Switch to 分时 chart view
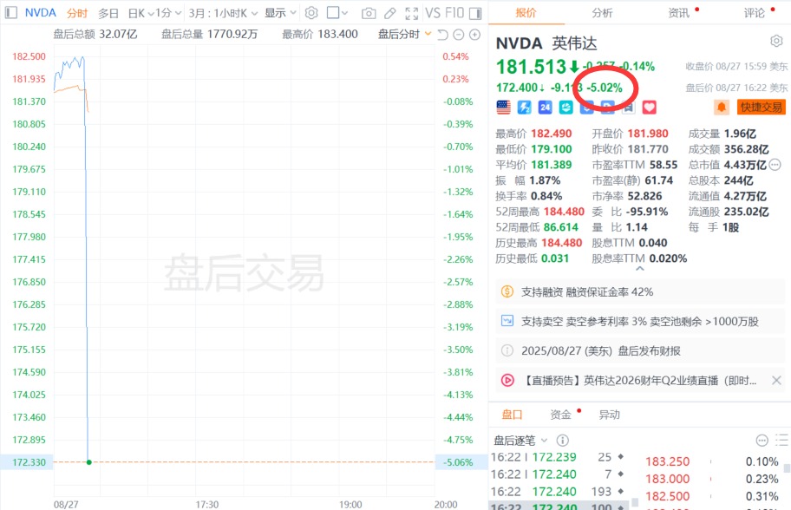Screen dimensions: 791x510 click(x=77, y=13)
